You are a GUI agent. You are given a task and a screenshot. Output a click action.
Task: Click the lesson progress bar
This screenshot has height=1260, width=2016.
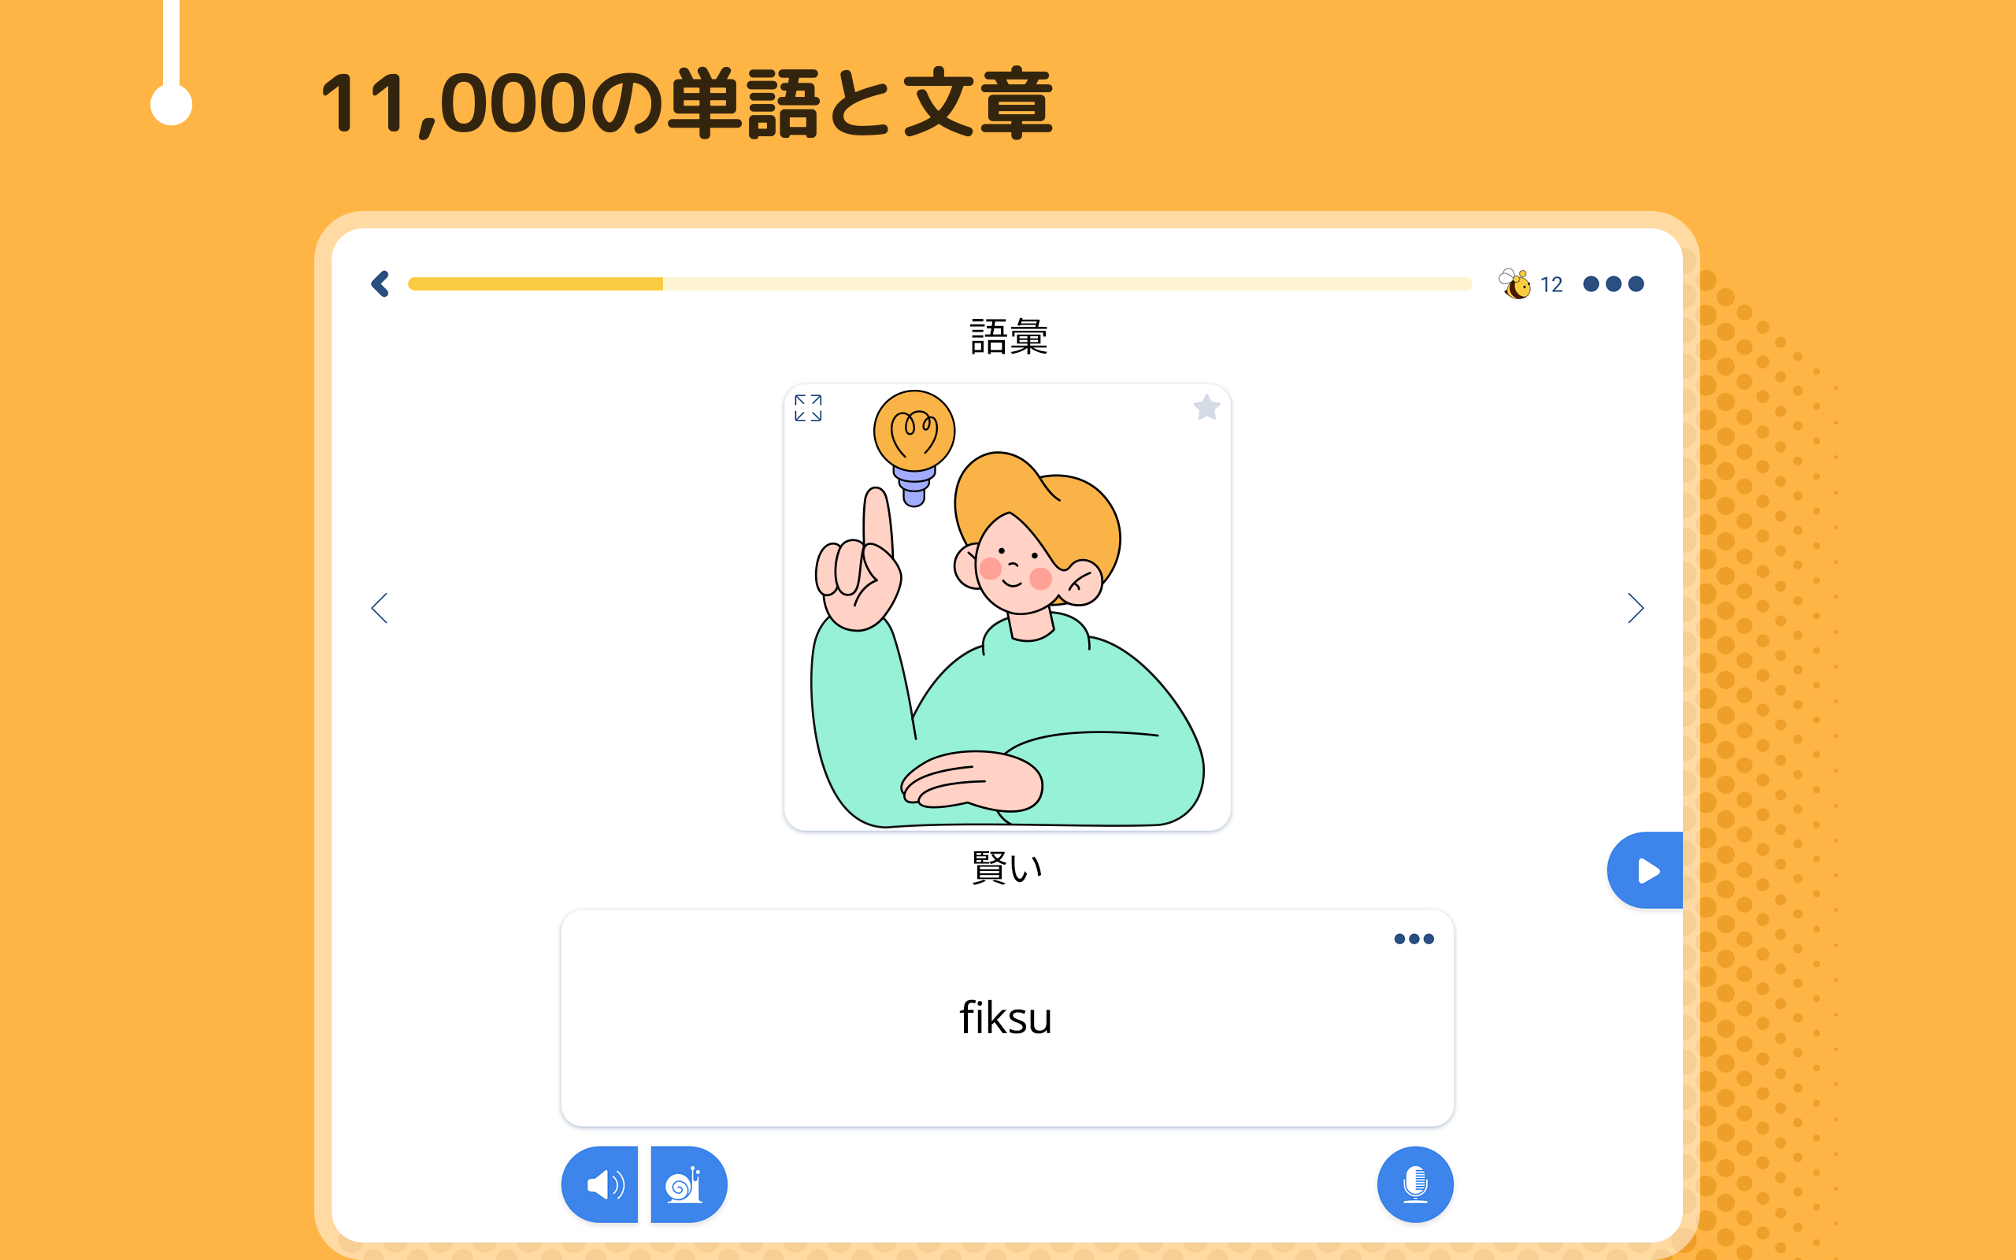point(939,284)
